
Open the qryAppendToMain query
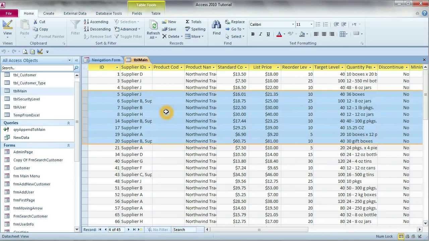coord(29,130)
